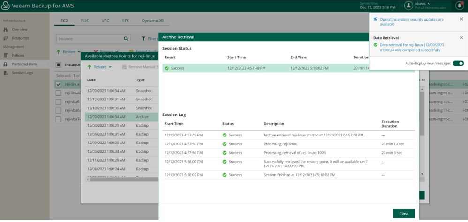Click the Protected Data lock icon
The image size is (468, 222).
pos(5,64)
